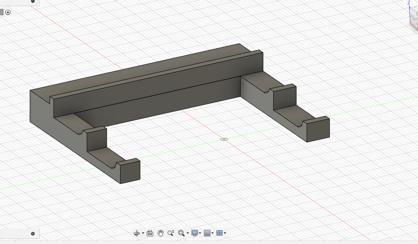This screenshot has width=418, height=244.
Task: Expand the comments panel with plus button
Action: [33, 234]
